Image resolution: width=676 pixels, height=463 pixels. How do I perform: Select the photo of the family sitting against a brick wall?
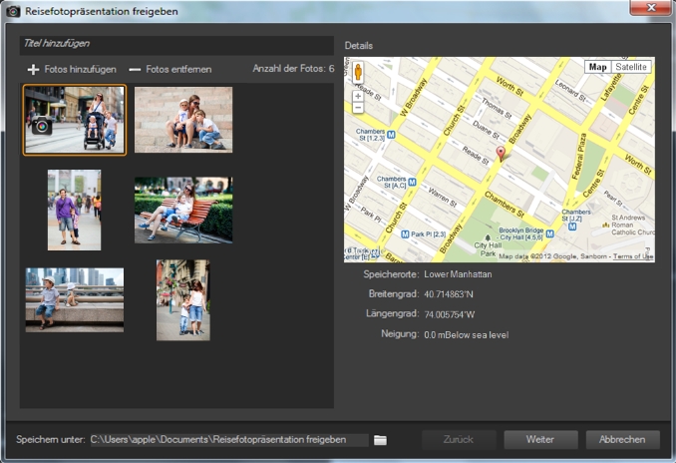coord(183,119)
